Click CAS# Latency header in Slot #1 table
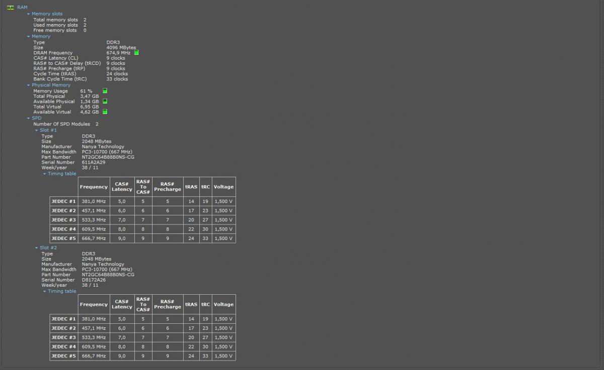This screenshot has width=604, height=370. tap(122, 187)
